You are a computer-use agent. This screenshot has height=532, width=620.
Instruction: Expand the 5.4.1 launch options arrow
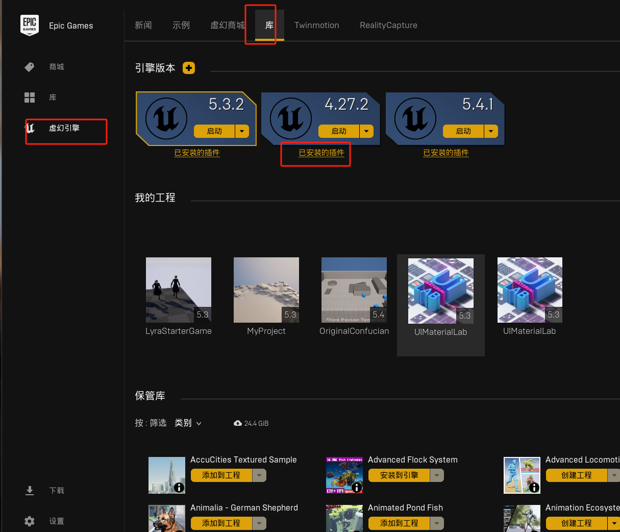[x=491, y=131]
